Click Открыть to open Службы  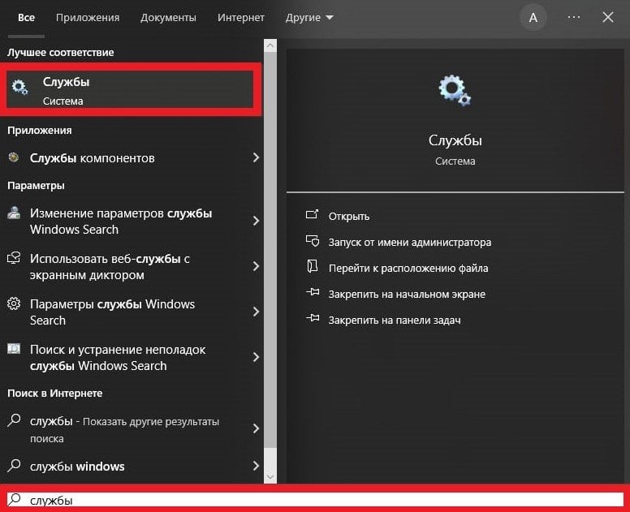coord(349,217)
